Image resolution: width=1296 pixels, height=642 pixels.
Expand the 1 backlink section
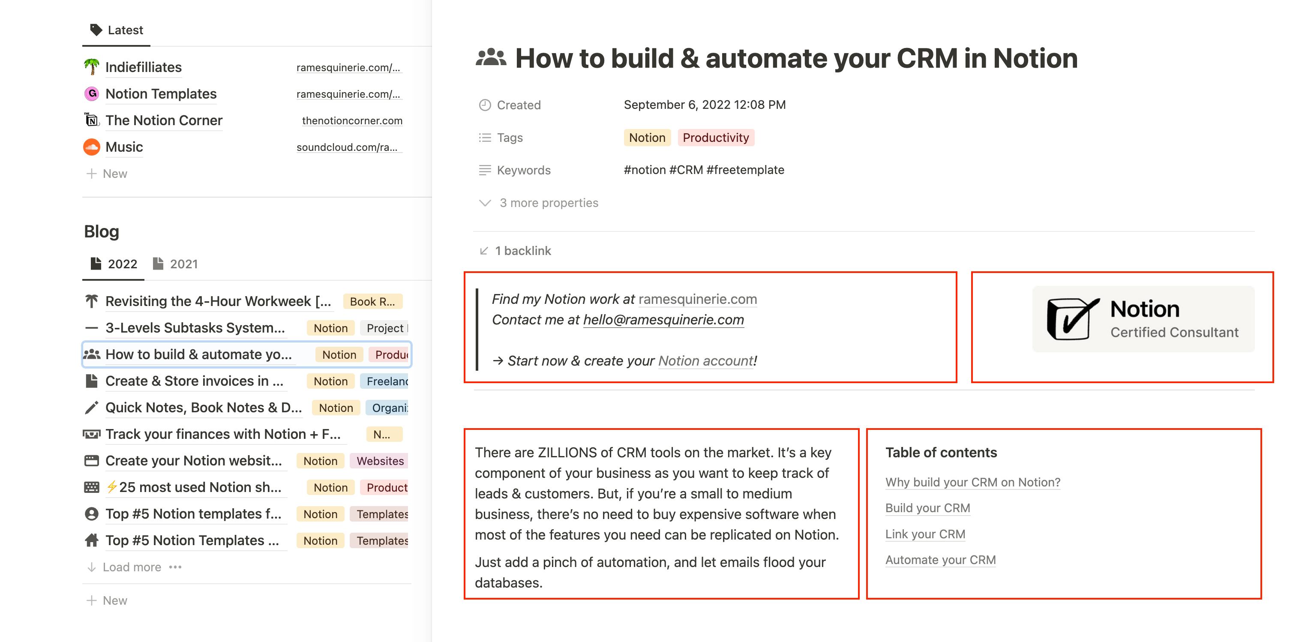tap(522, 251)
